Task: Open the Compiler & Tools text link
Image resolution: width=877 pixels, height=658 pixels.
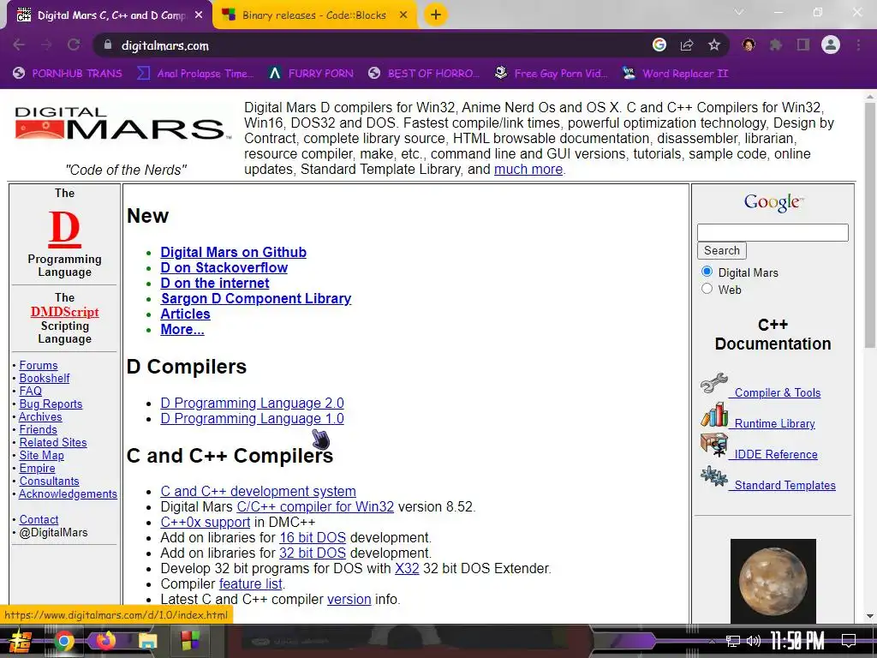Action: click(x=778, y=392)
